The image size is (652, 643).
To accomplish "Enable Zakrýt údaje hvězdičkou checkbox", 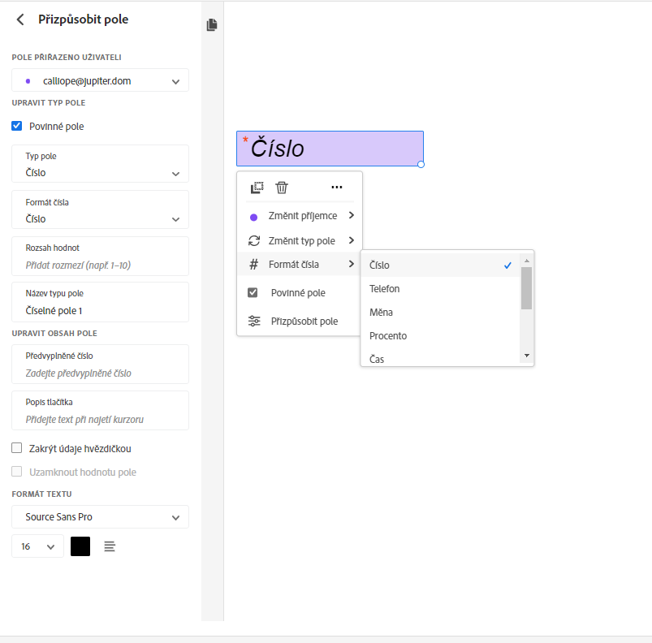I will pyautogui.click(x=17, y=448).
